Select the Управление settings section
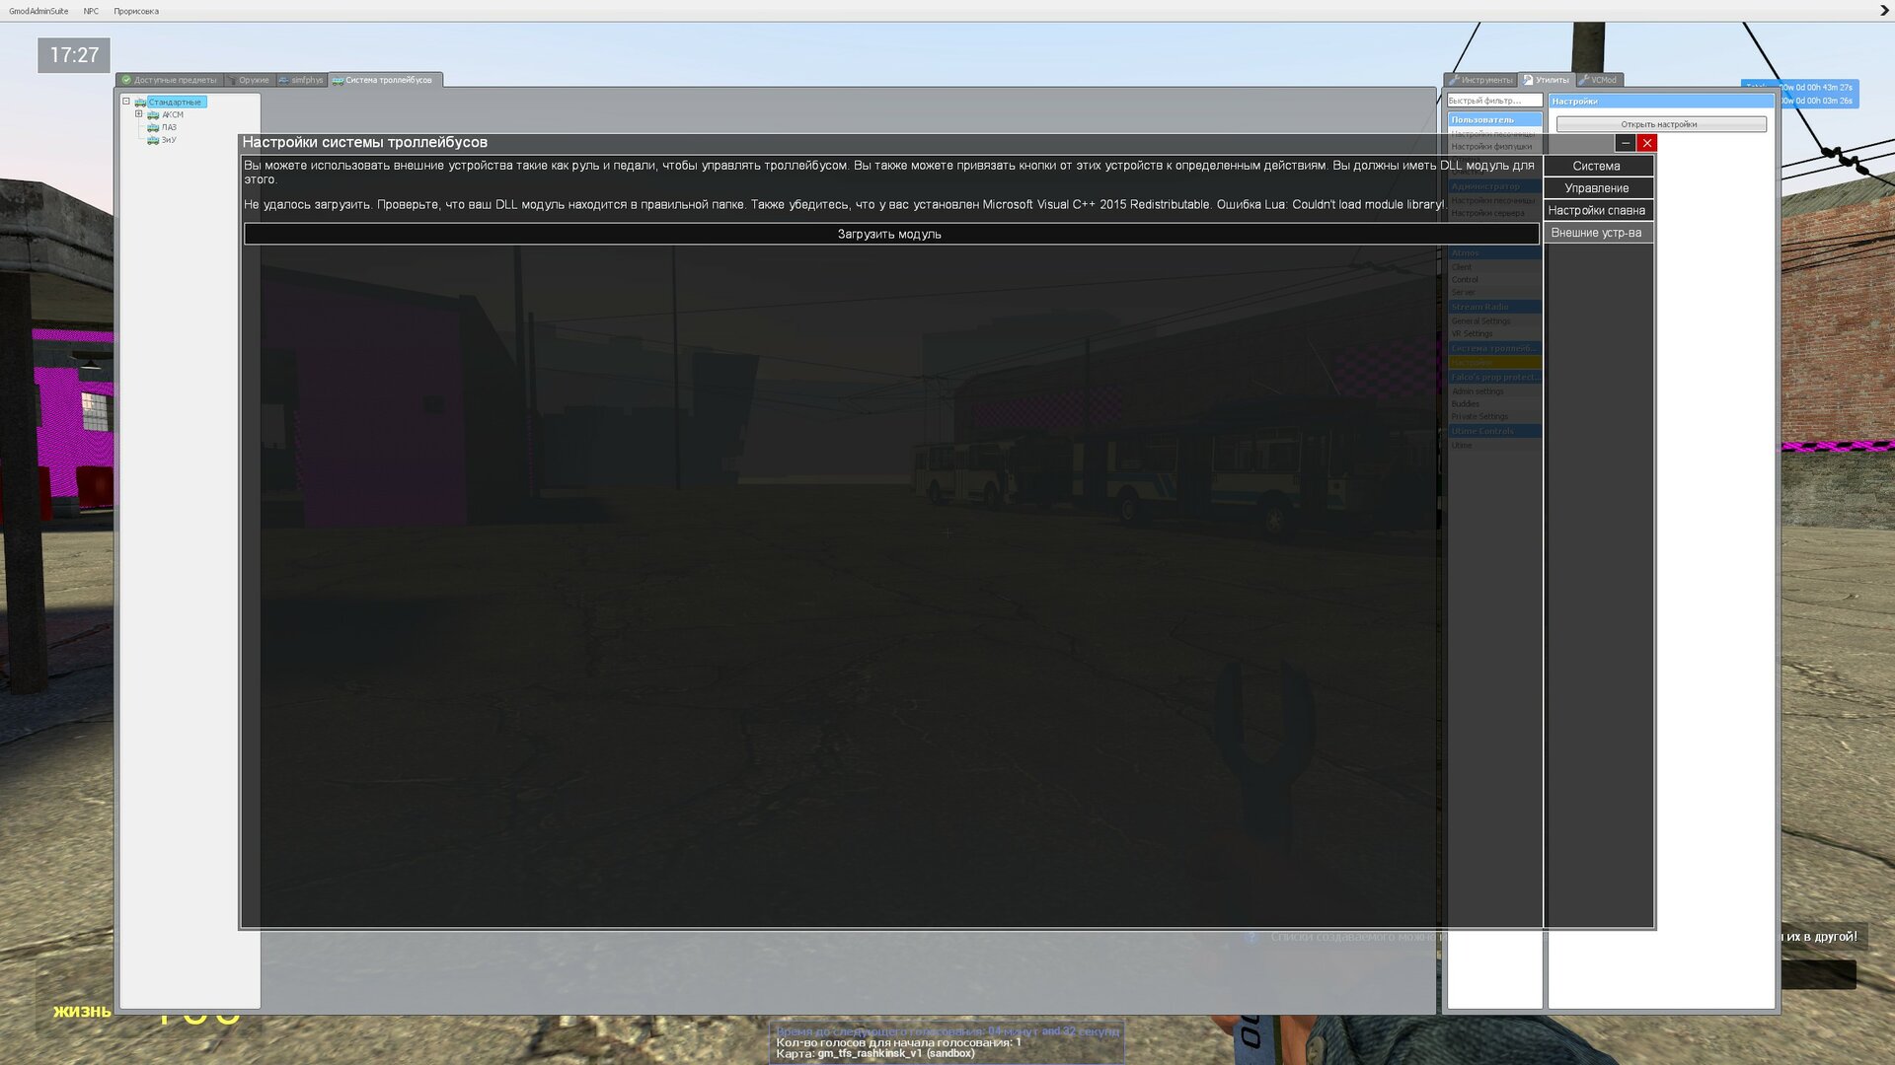This screenshot has height=1065, width=1895. (1596, 188)
